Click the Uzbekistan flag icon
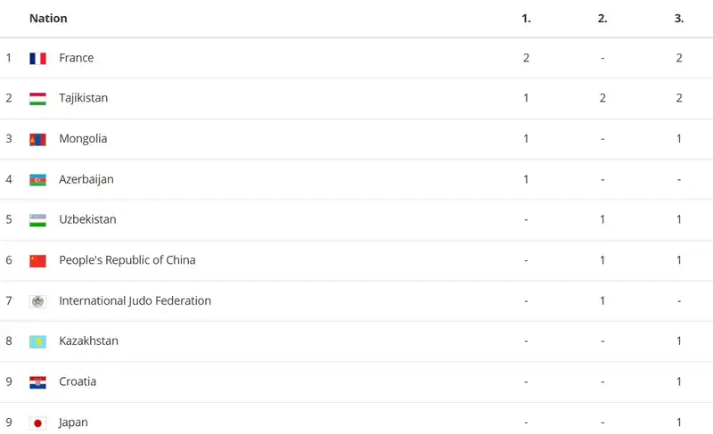 (x=37, y=220)
